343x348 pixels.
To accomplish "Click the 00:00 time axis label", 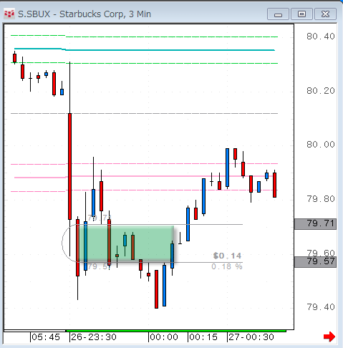I will [164, 337].
